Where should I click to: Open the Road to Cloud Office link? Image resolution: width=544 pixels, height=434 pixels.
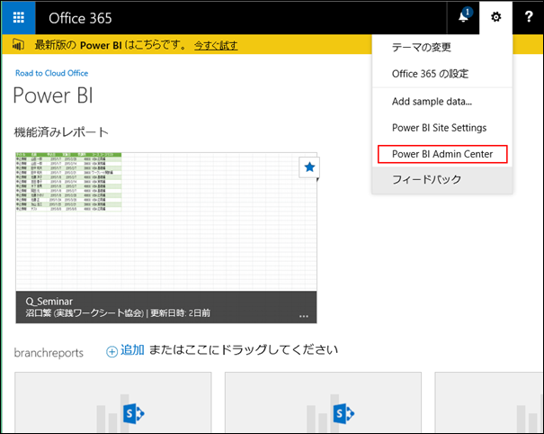click(x=51, y=73)
